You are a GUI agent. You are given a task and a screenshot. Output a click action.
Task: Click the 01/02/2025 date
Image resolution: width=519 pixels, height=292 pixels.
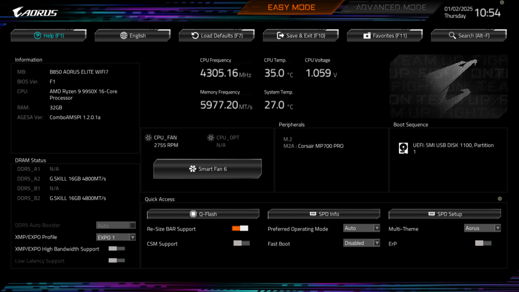click(458, 9)
